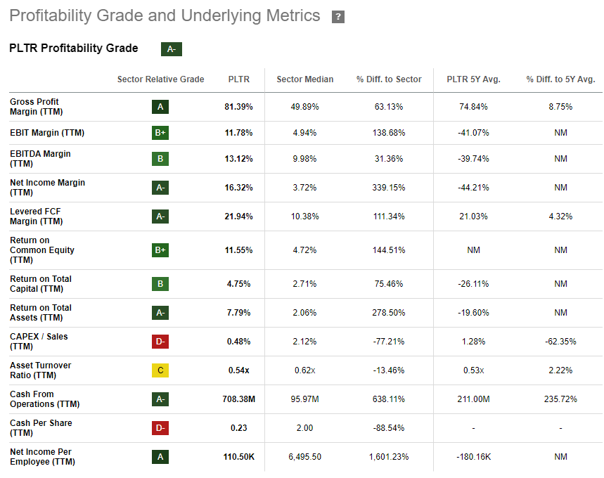The width and height of the screenshot is (604, 478).
Task: Open the Return on Total Assets metric
Action: 41,313
